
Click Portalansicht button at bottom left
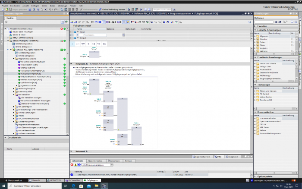pyautogui.click(x=14, y=180)
